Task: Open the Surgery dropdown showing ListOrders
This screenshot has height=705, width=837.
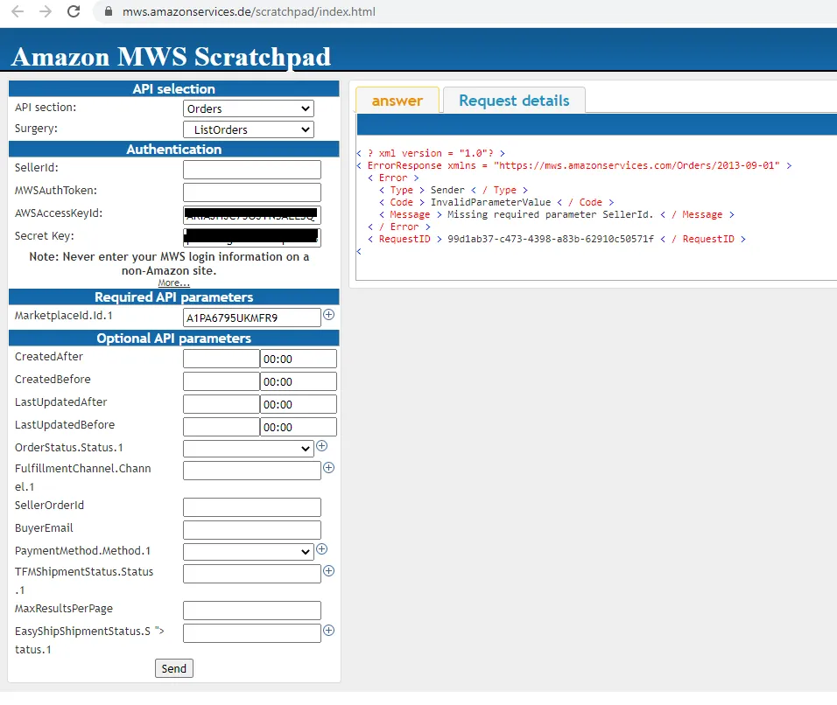Action: point(249,129)
